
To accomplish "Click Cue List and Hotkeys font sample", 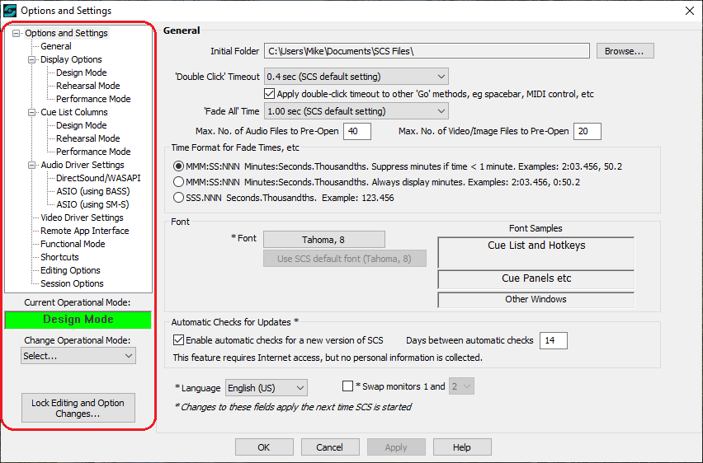I will [536, 253].
